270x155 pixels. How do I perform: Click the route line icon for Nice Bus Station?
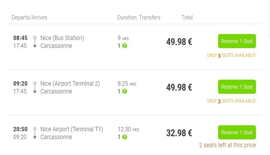point(35,42)
